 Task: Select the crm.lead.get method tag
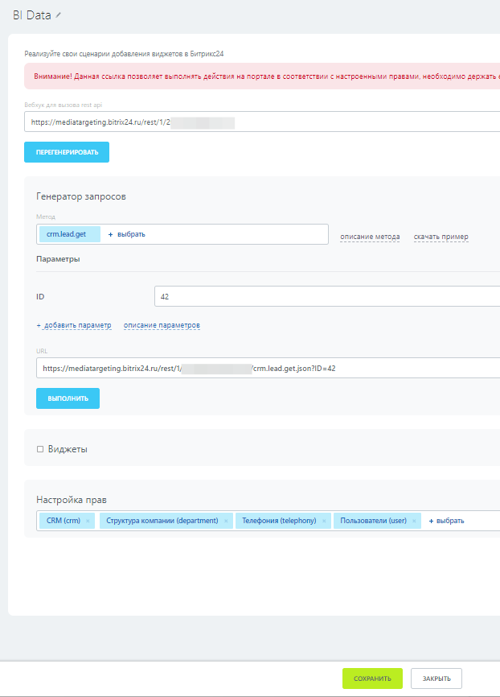(x=67, y=234)
